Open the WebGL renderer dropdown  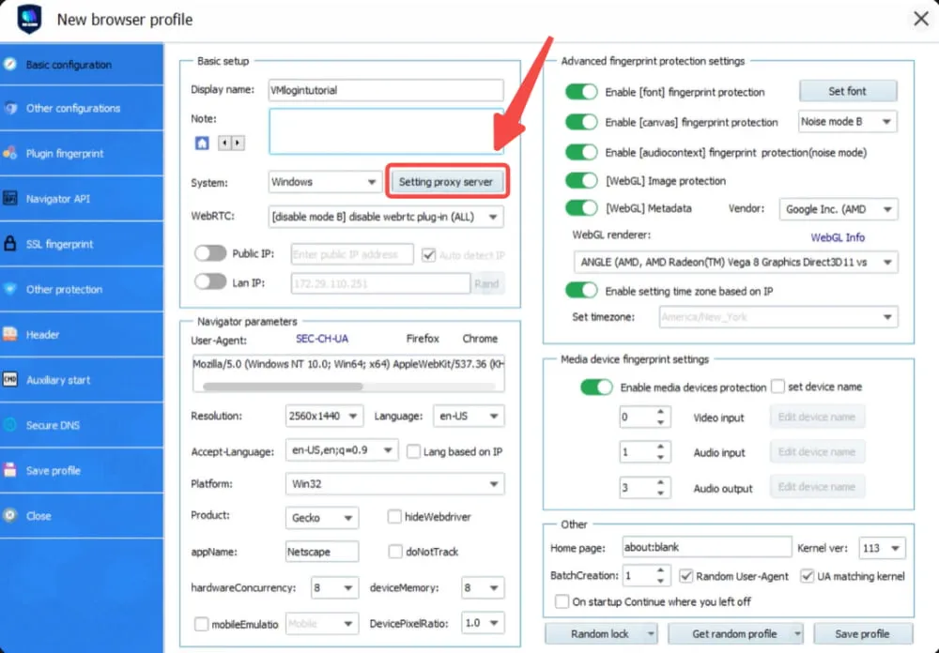point(735,262)
